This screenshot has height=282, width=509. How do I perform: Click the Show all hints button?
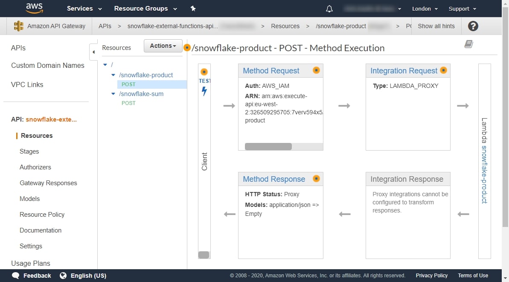(436, 26)
